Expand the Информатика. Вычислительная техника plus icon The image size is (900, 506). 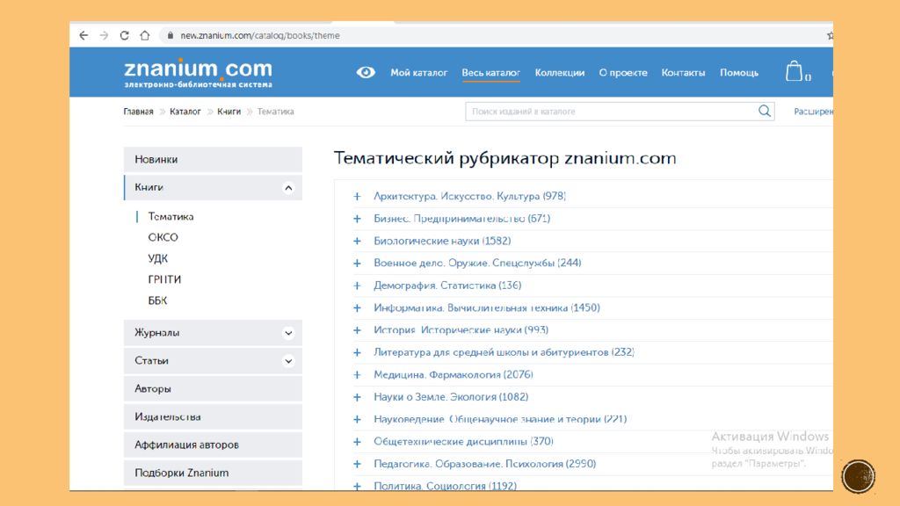tap(357, 307)
